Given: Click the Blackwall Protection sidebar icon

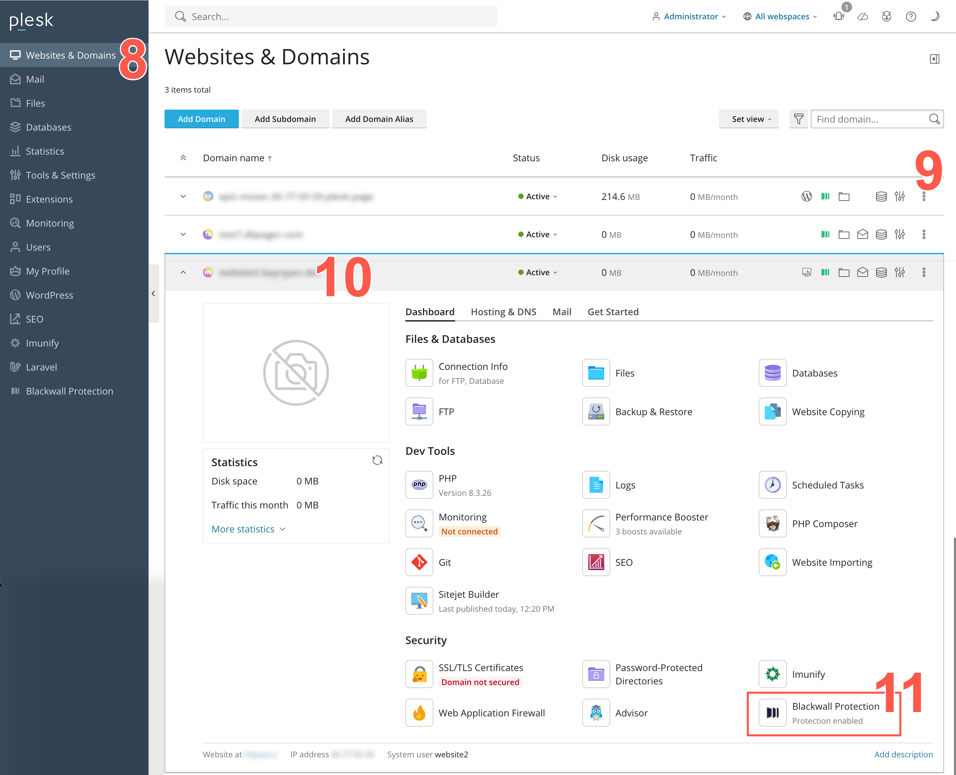Looking at the screenshot, I should (x=15, y=390).
